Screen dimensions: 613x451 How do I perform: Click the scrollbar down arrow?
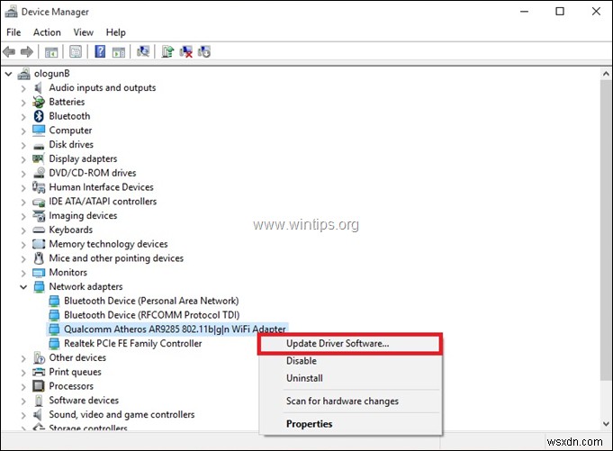click(606, 424)
